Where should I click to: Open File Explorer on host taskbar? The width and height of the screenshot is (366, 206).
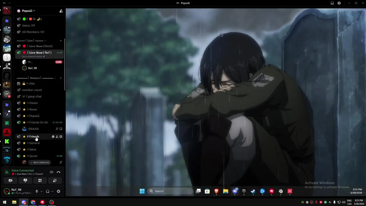point(14,202)
